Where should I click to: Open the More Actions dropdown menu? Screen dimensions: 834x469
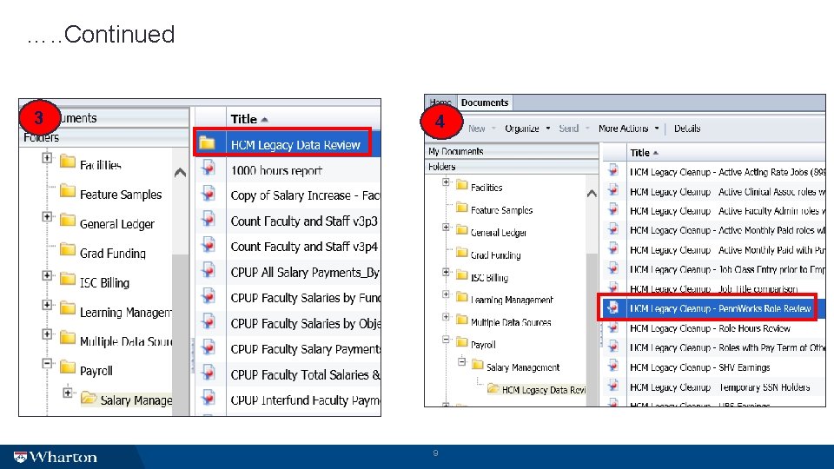click(x=628, y=129)
